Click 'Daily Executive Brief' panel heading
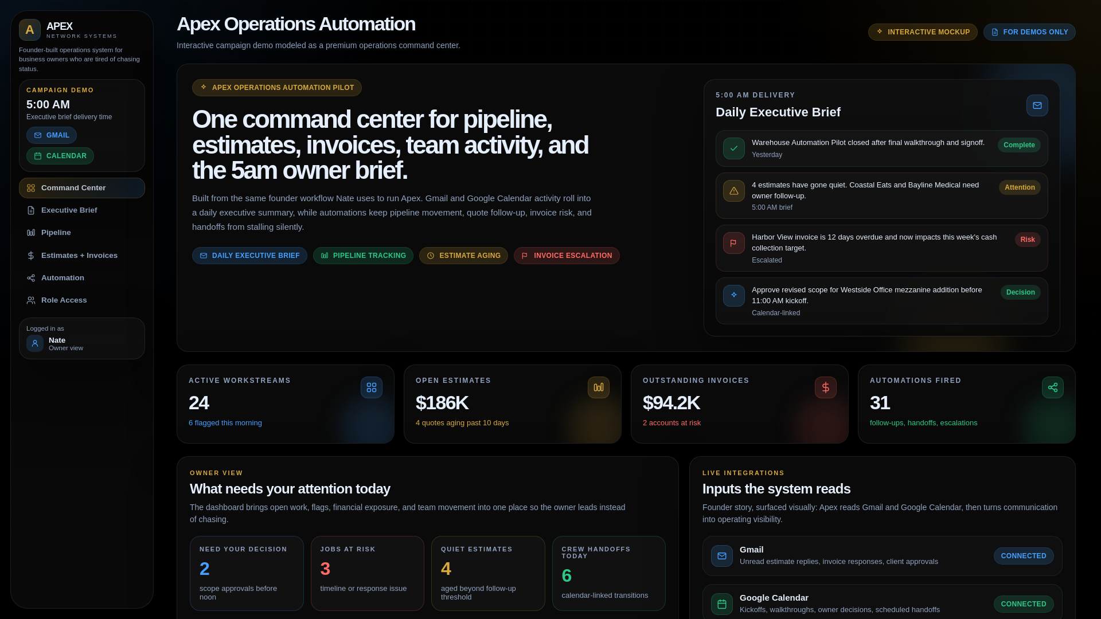1101x619 pixels. [x=778, y=112]
